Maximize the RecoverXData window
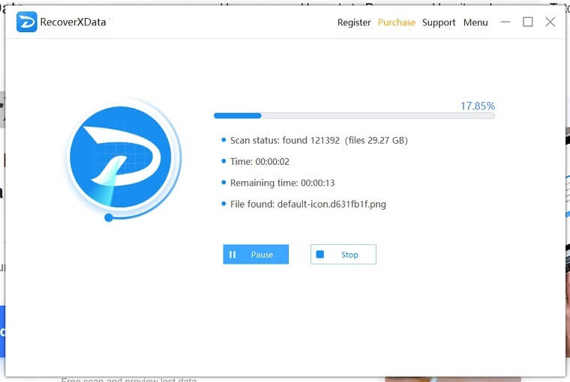Screen dimensions: 570x382 (x=527, y=22)
